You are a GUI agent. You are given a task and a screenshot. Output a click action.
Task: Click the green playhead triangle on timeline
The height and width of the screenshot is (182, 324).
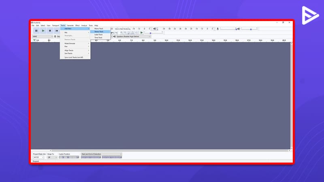tap(34, 40)
